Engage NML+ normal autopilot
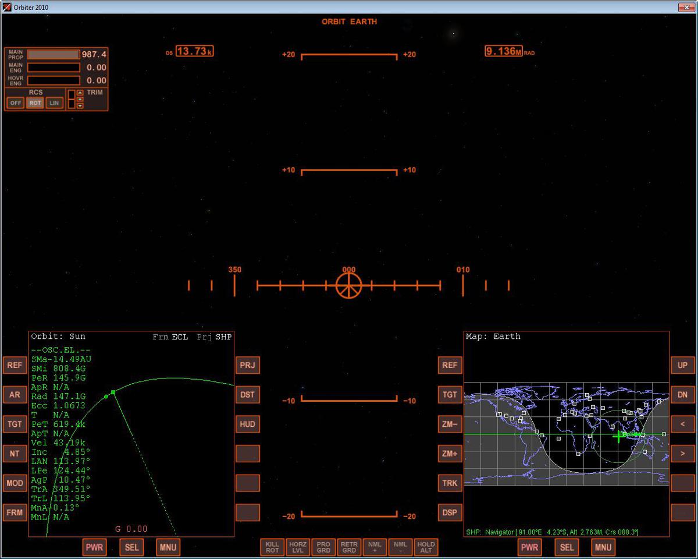Image resolution: width=698 pixels, height=559 pixels. point(375,547)
